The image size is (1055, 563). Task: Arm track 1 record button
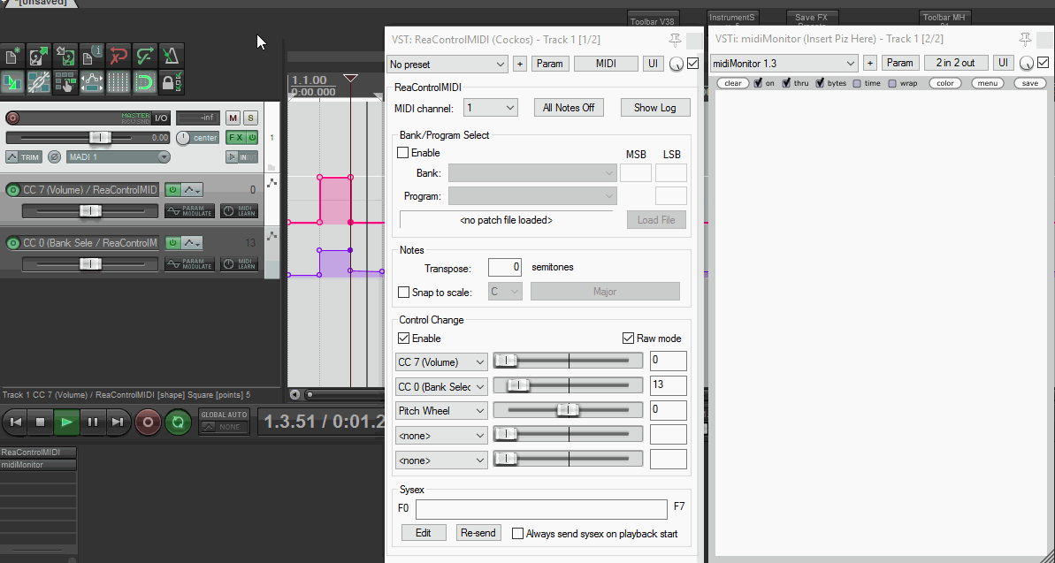pos(12,118)
